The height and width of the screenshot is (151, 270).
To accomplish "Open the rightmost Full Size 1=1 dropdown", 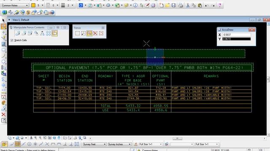I will pyautogui.click(x=207, y=144).
